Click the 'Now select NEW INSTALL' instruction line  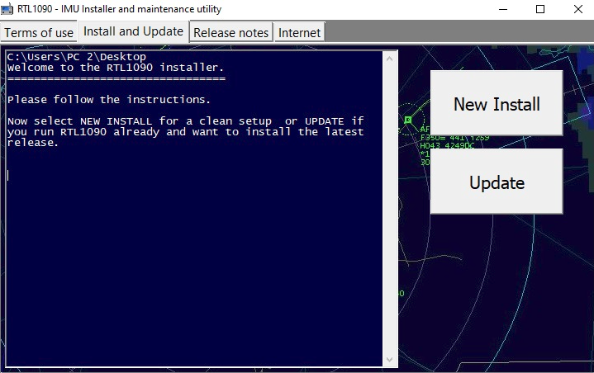coord(186,121)
